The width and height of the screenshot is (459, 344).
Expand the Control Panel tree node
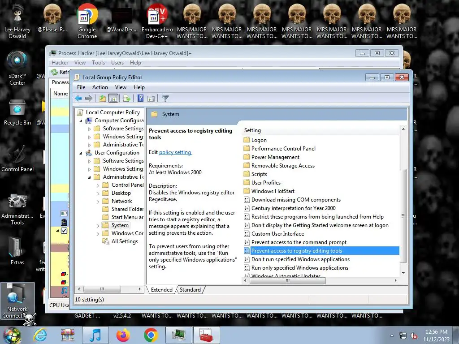98,185
